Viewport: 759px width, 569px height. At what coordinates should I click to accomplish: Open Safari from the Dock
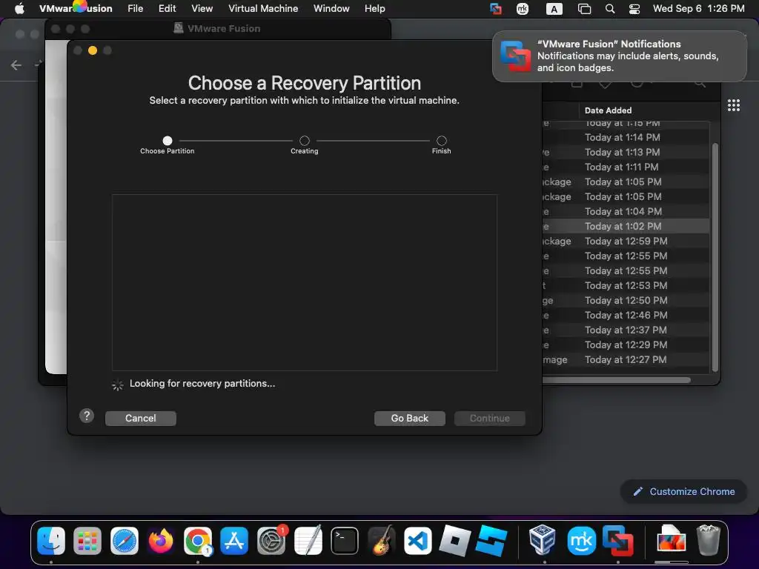(125, 540)
